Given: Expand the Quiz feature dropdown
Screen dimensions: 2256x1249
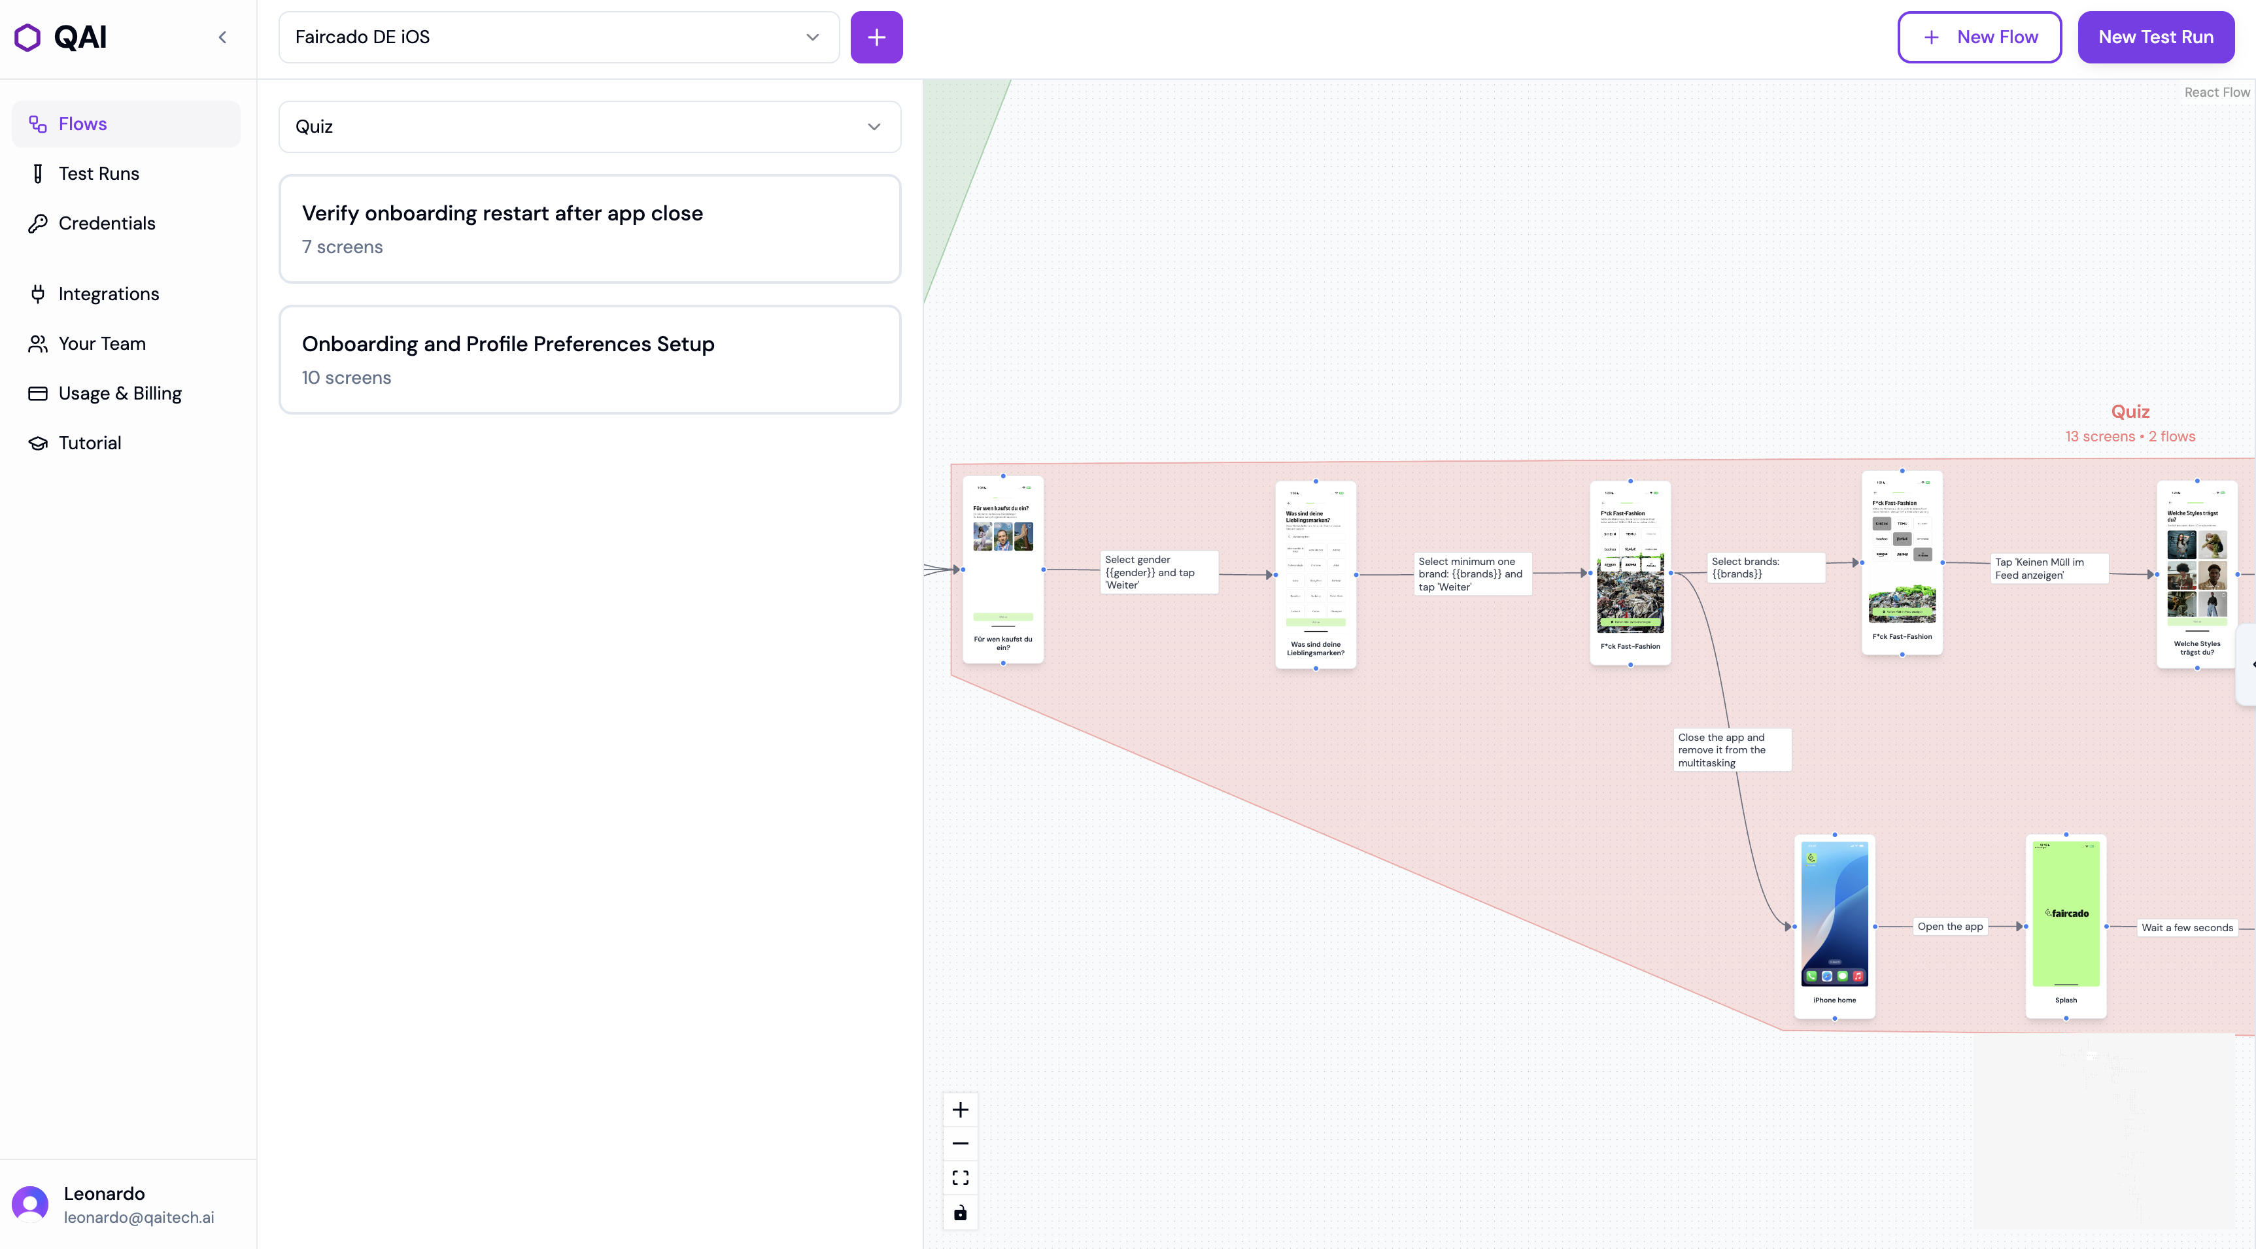Looking at the screenshot, I should (x=589, y=127).
